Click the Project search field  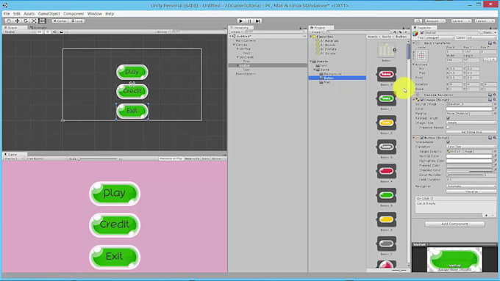pyautogui.click(x=357, y=32)
